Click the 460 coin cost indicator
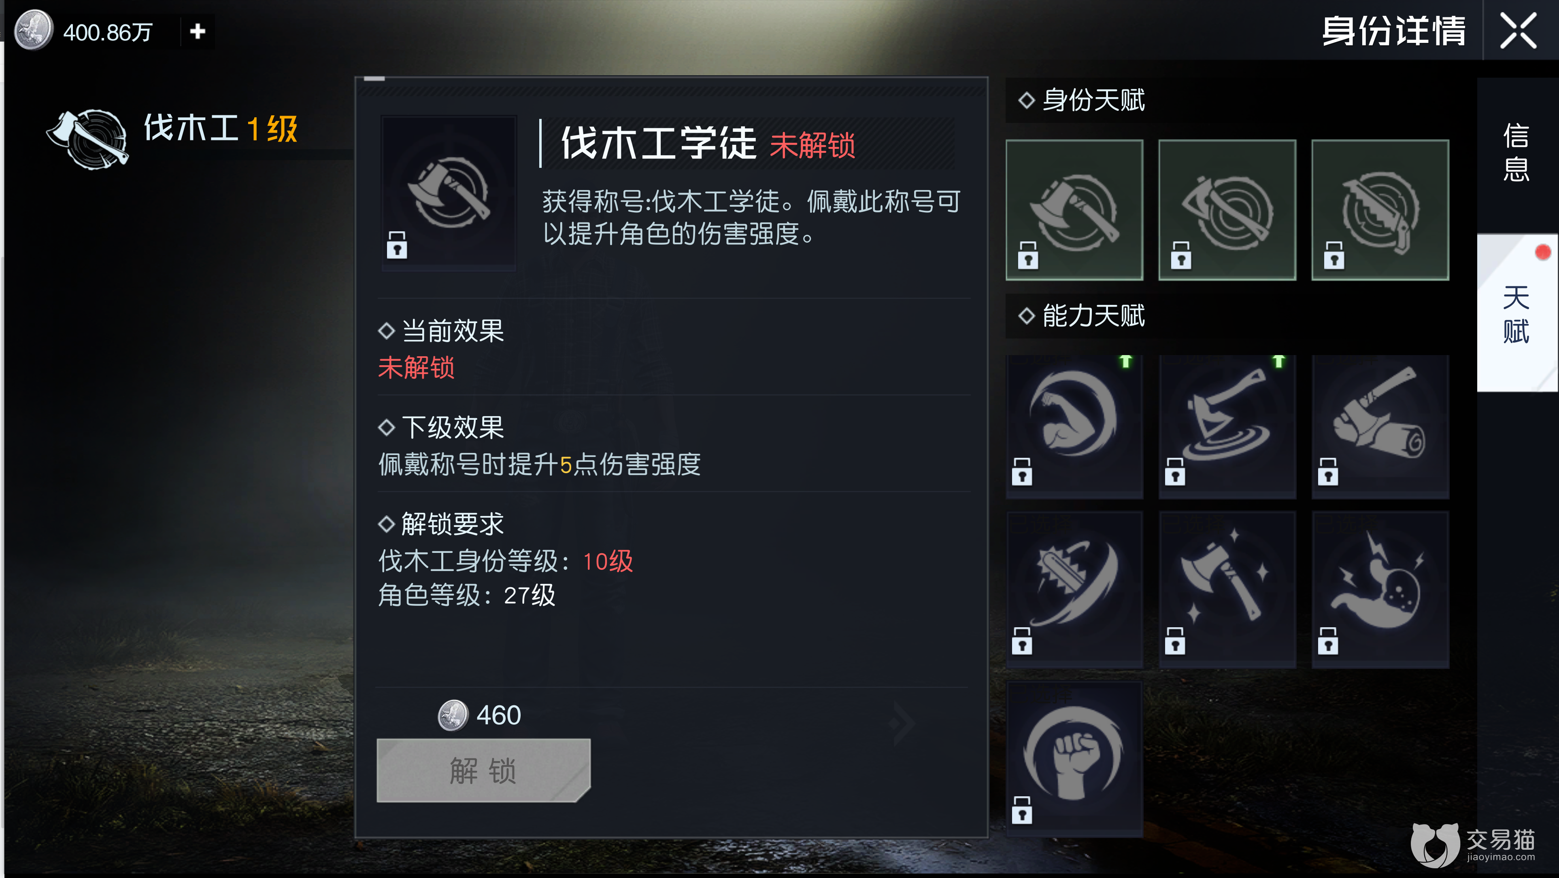1559x878 pixels. tap(479, 715)
